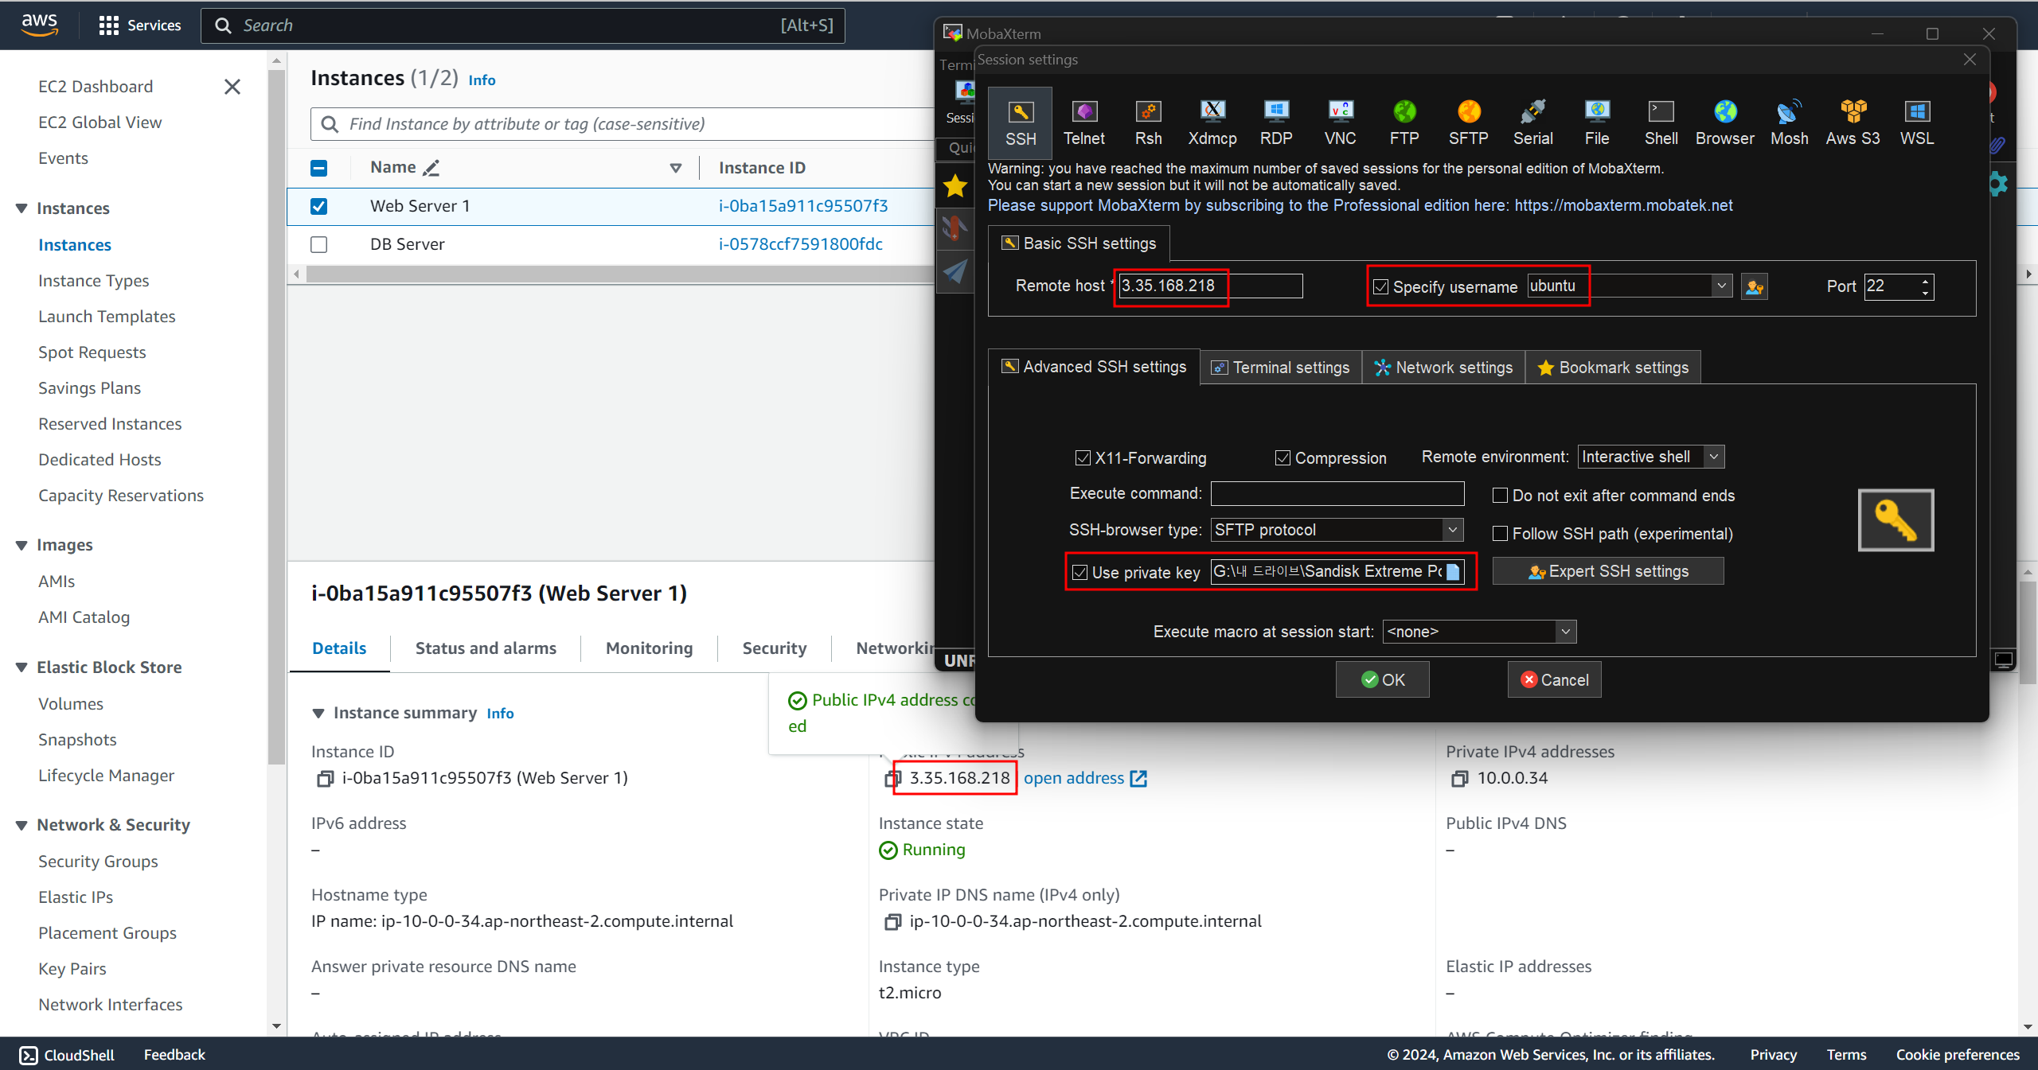Viewport: 2038px width, 1070px height.
Task: Open the user credentials manager icon beside username
Action: (x=1755, y=286)
